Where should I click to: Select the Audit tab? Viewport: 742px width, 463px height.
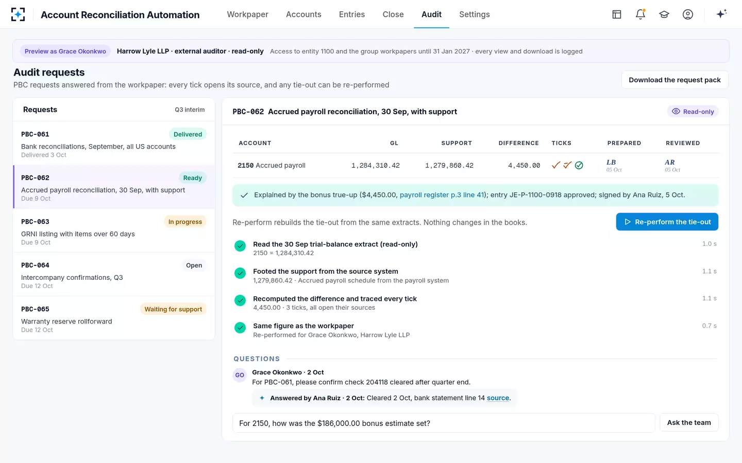point(431,14)
